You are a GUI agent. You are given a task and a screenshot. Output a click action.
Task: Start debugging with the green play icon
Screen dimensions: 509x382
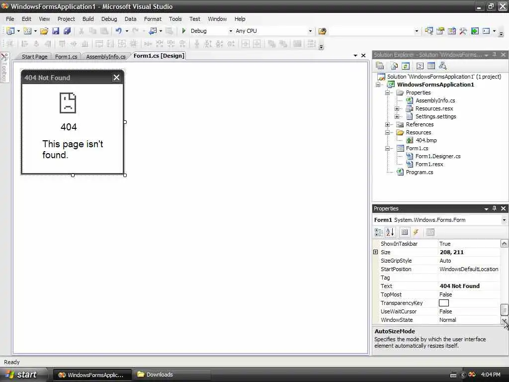coord(184,31)
